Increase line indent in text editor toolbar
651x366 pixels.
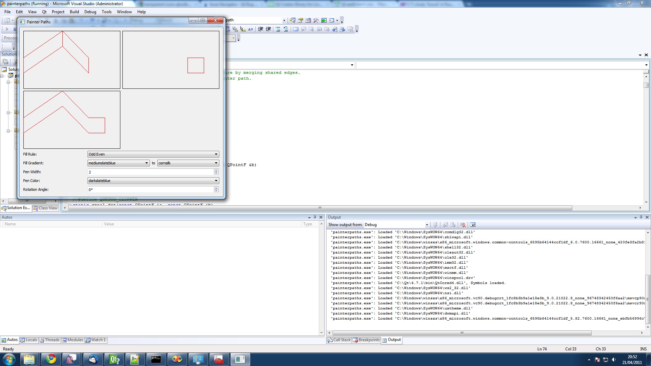coord(268,29)
